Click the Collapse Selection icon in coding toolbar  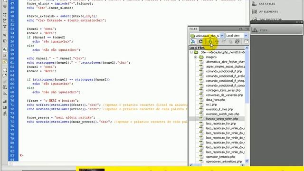pos(5,20)
